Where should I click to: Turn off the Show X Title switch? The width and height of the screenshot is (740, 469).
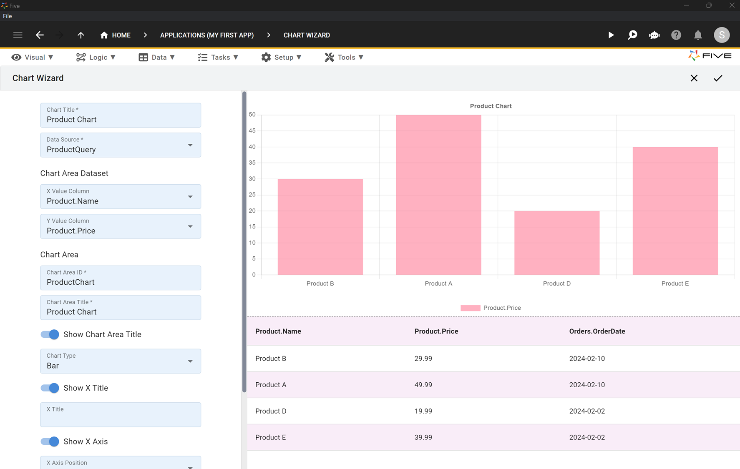click(x=50, y=388)
